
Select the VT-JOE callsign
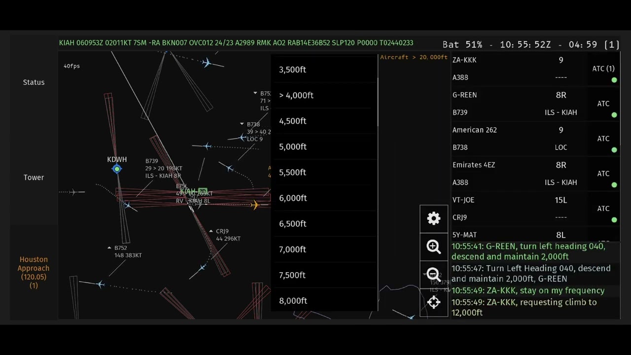[x=463, y=200]
